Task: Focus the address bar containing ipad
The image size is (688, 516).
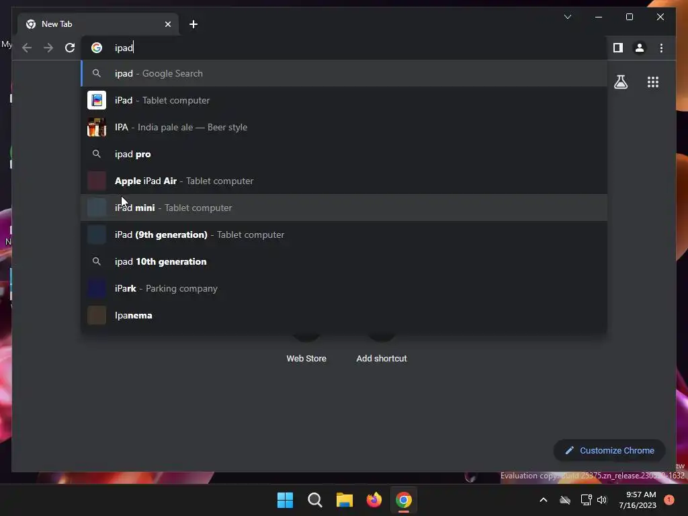Action: point(343,48)
